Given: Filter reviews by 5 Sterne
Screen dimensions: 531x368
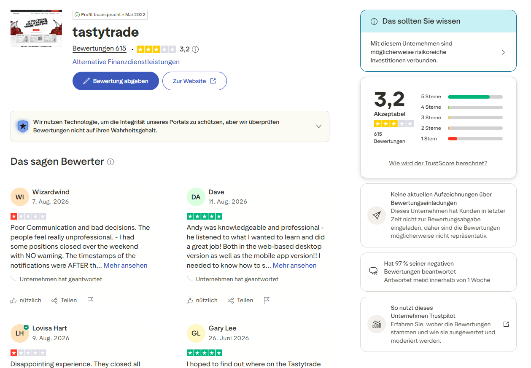Looking at the screenshot, I should pos(462,97).
